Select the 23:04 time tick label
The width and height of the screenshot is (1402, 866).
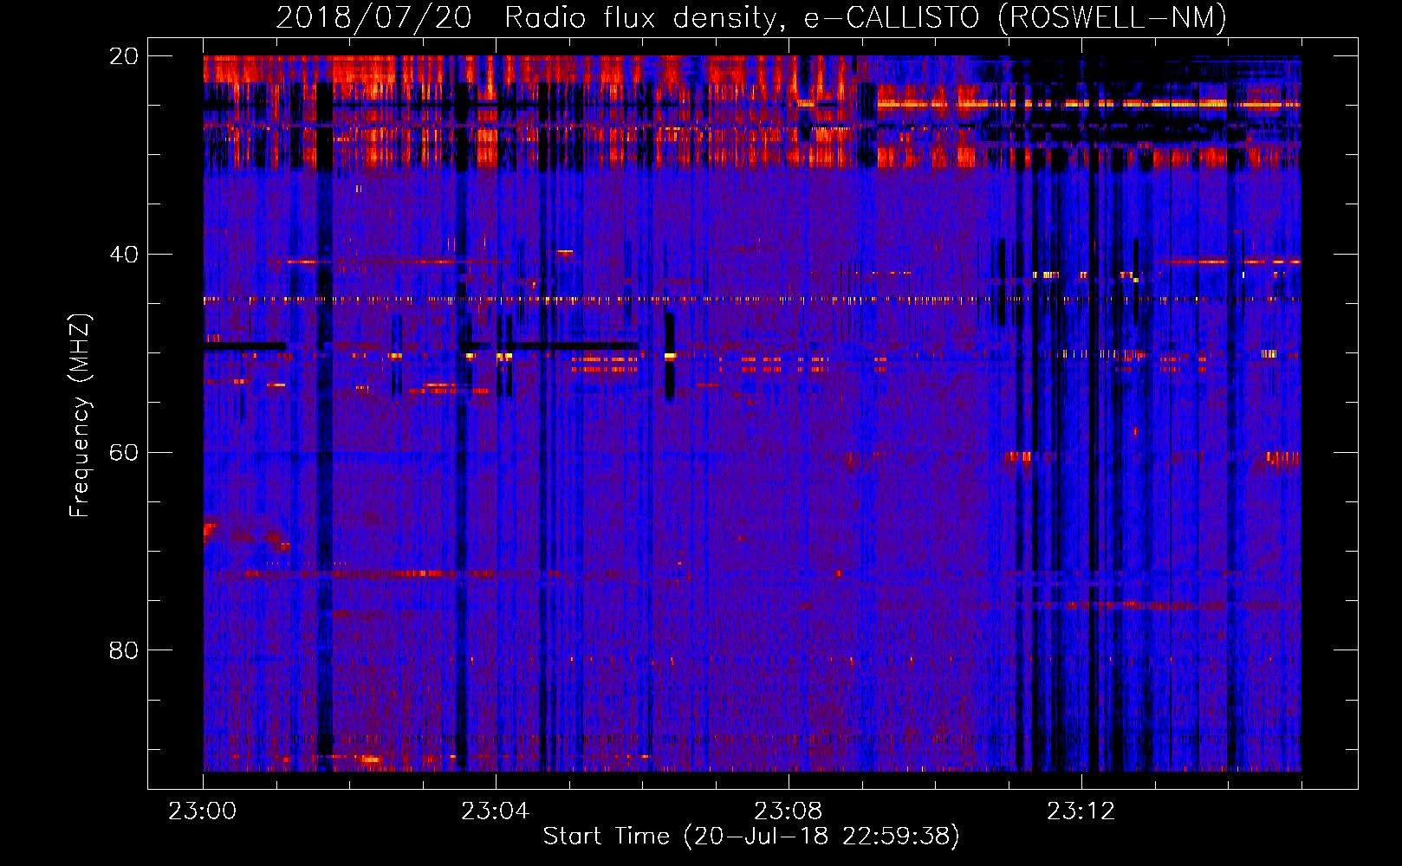click(496, 811)
